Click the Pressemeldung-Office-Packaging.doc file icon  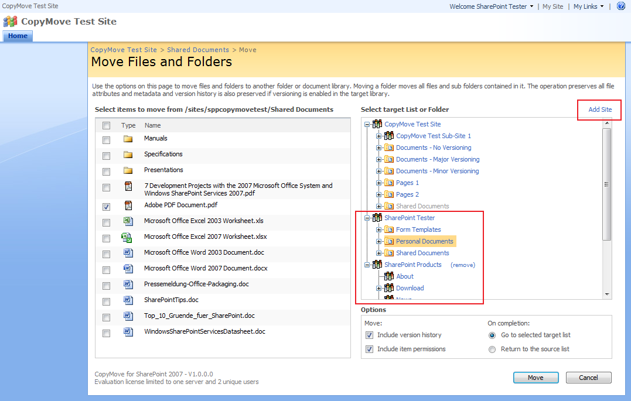tap(128, 285)
